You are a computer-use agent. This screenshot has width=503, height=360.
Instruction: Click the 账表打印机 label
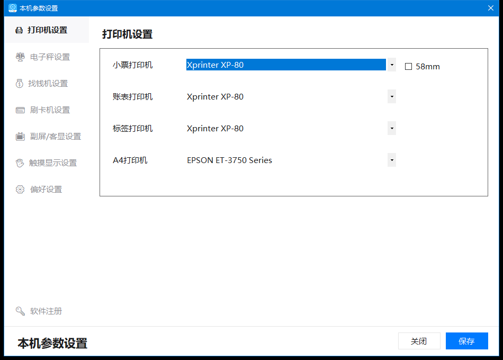(x=132, y=96)
